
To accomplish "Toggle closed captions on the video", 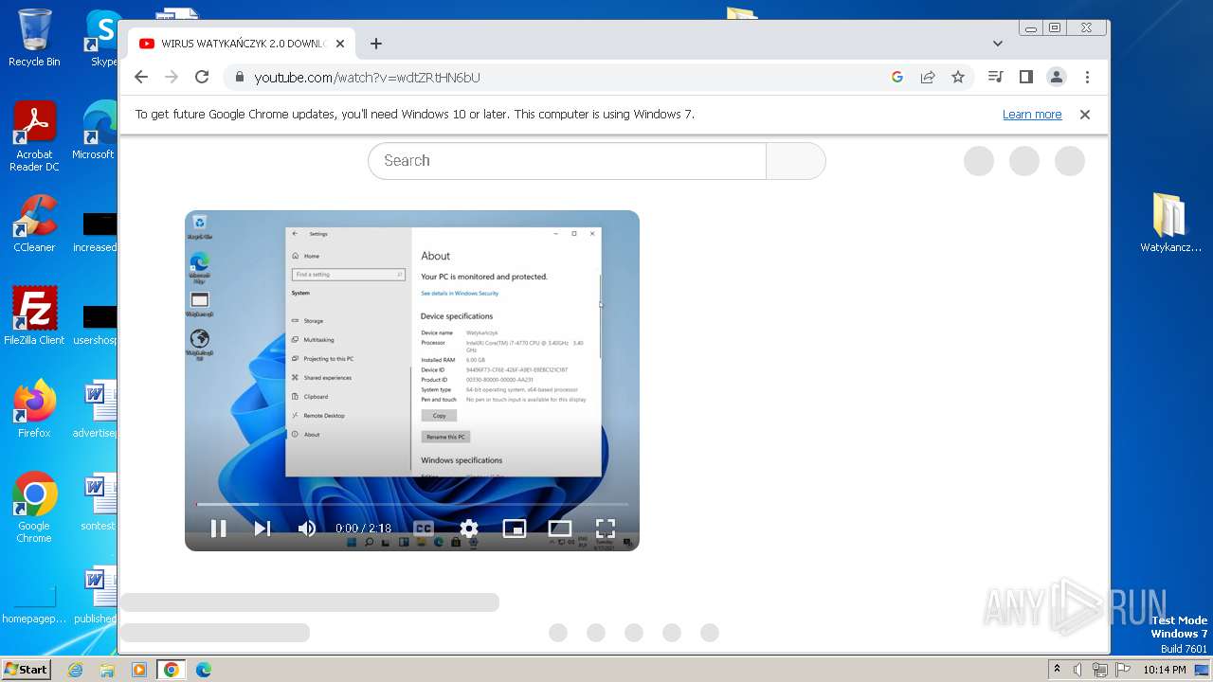I will [x=424, y=529].
